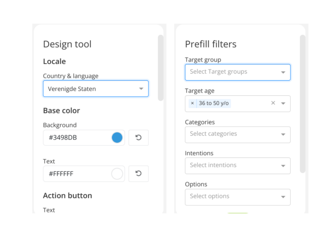Open the white Text color swatch
Screen dimensions: 330x237
pyautogui.click(x=117, y=174)
